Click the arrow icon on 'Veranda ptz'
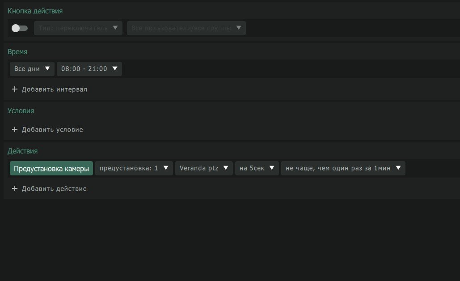460x281 pixels. (226, 168)
